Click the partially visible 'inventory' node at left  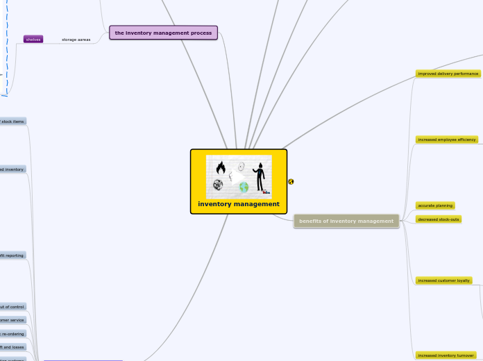click(x=12, y=169)
